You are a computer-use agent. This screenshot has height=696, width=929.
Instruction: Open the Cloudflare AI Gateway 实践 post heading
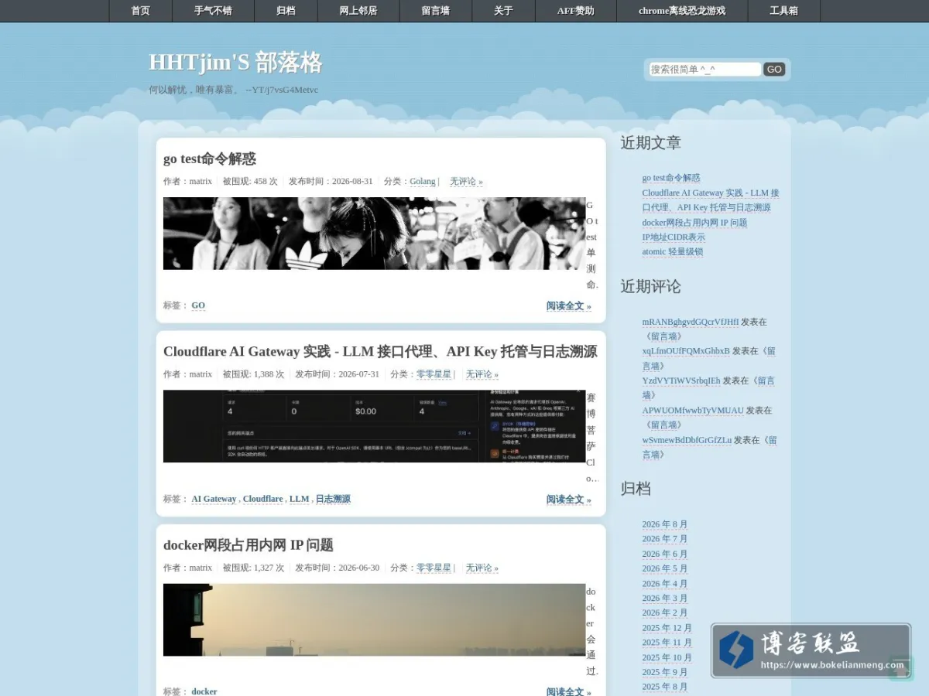point(380,351)
